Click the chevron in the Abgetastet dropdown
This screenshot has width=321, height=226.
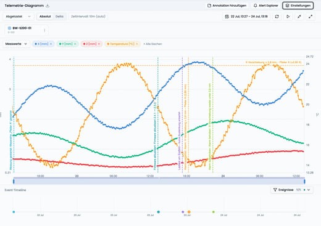coord(29,17)
